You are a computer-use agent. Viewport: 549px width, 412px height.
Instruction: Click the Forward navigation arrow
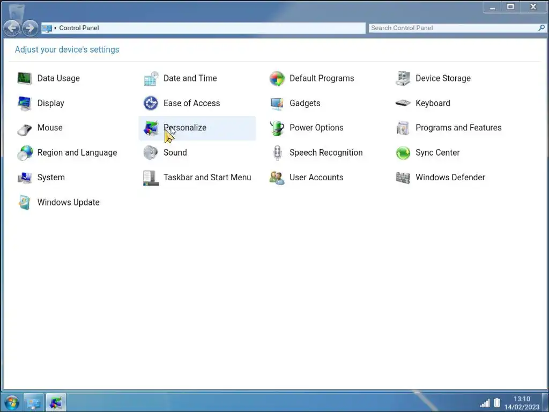(x=30, y=28)
